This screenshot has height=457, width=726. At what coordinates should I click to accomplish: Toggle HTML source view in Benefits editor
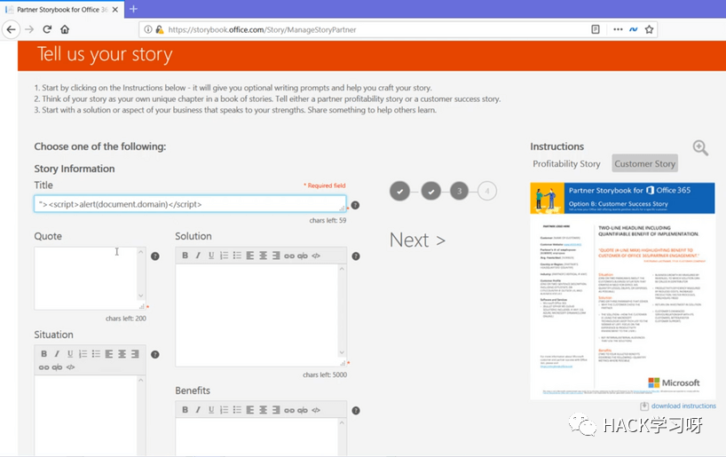(316, 410)
